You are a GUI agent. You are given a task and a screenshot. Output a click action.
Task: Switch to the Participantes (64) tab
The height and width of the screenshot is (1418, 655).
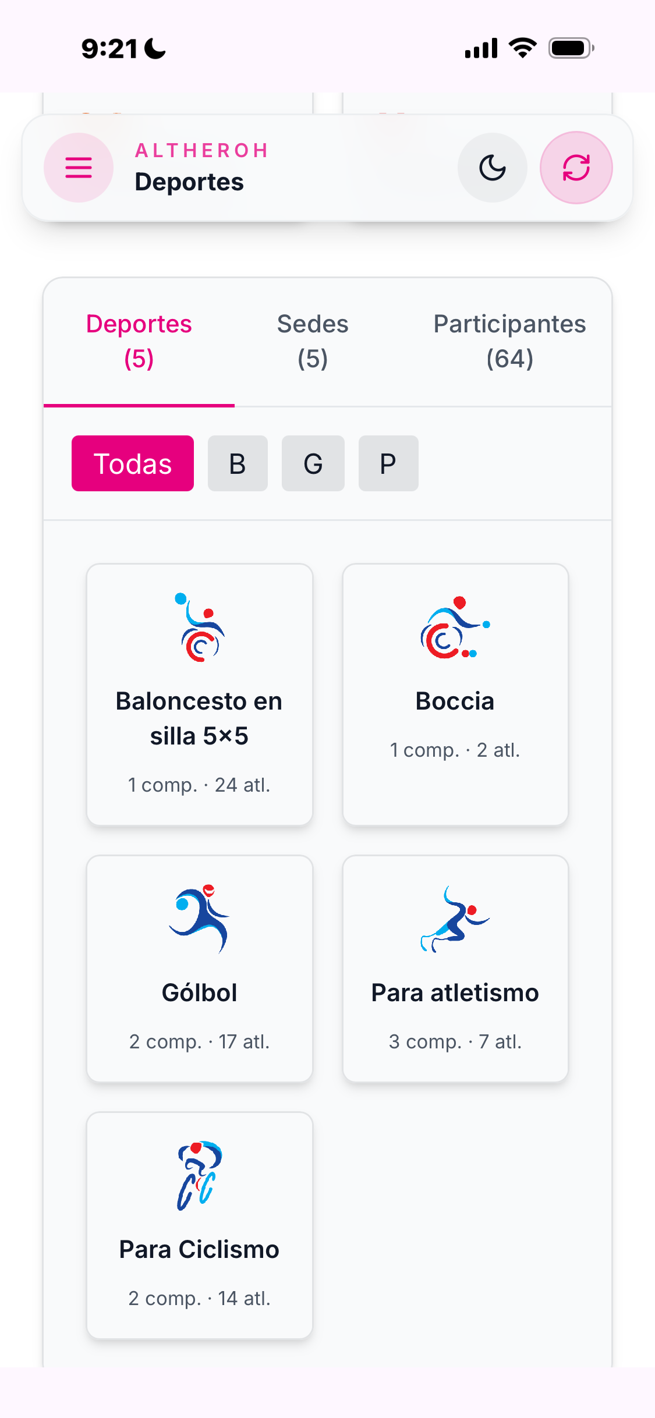(509, 342)
